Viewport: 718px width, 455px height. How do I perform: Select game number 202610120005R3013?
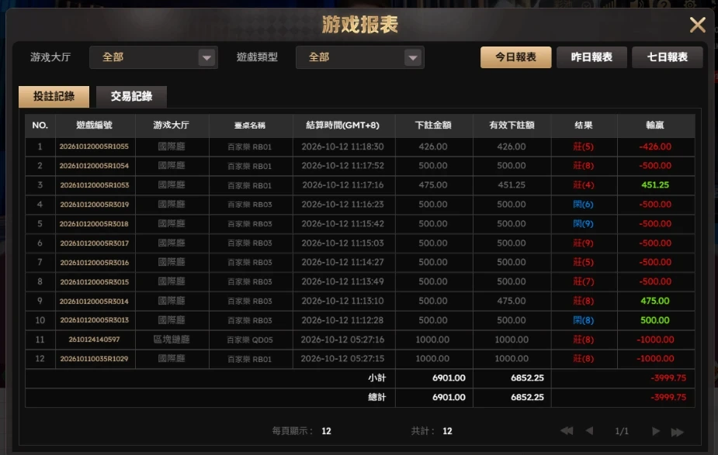(x=95, y=320)
